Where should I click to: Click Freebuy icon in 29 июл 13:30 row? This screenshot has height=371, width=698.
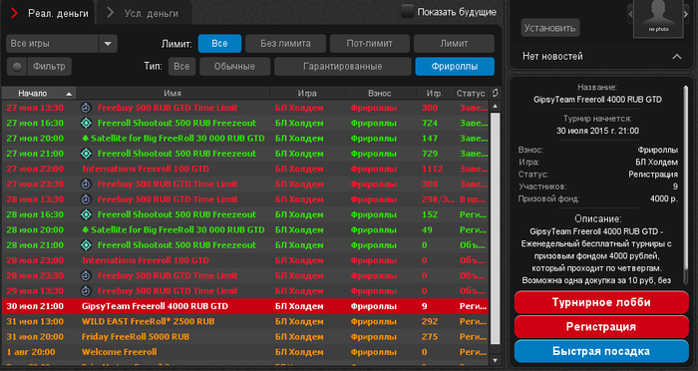(86, 291)
